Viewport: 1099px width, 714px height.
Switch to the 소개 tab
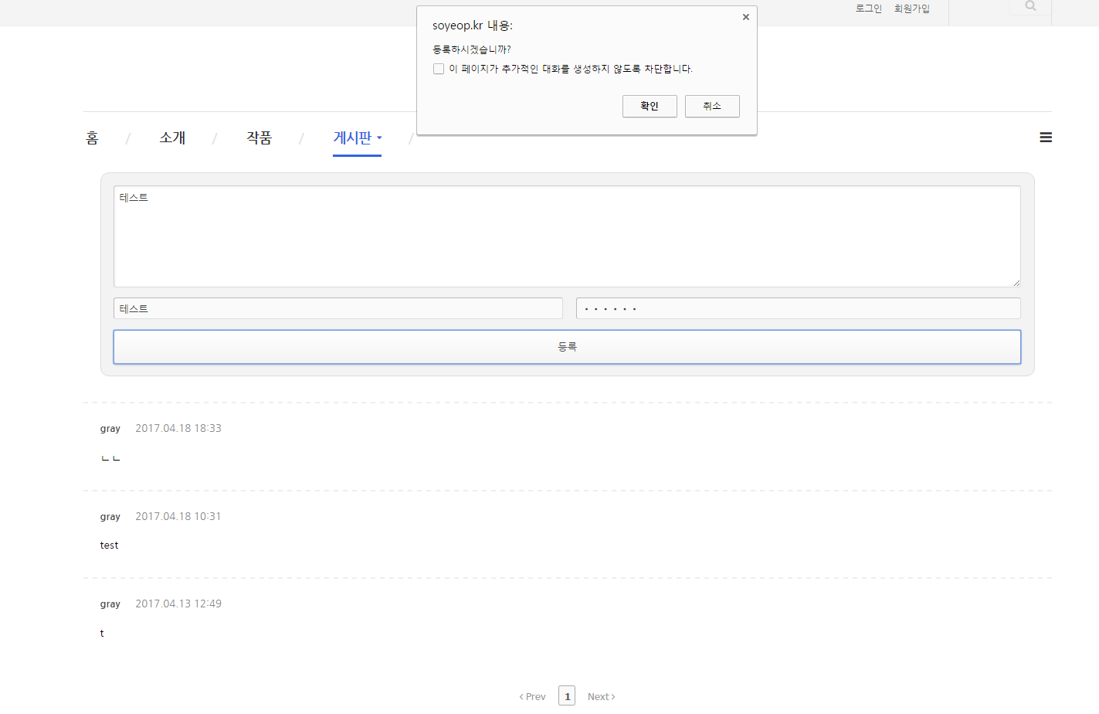point(172,138)
